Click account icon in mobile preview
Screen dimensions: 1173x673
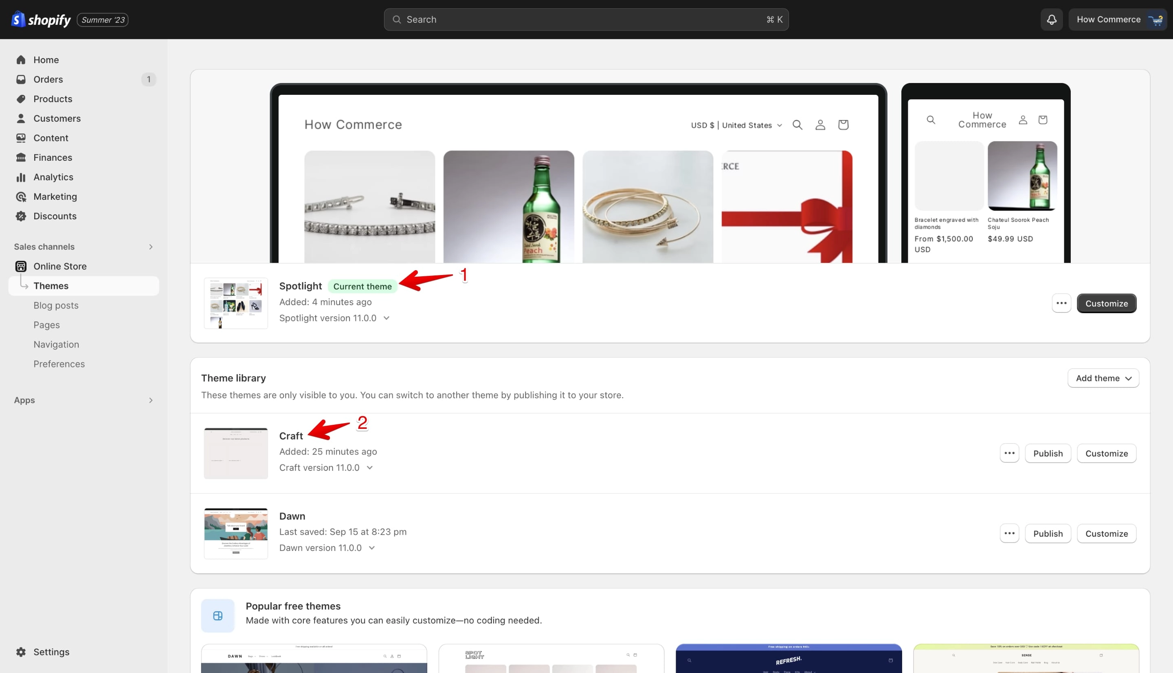[1023, 120]
